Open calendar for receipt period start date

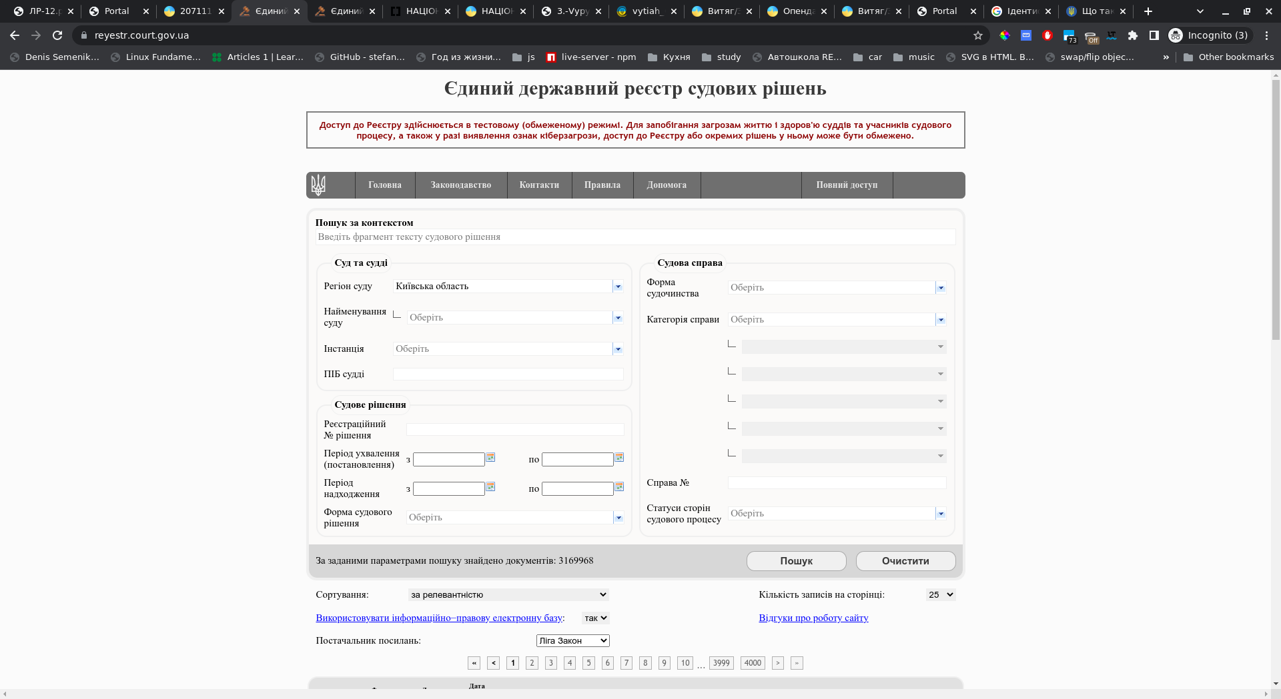(x=490, y=487)
